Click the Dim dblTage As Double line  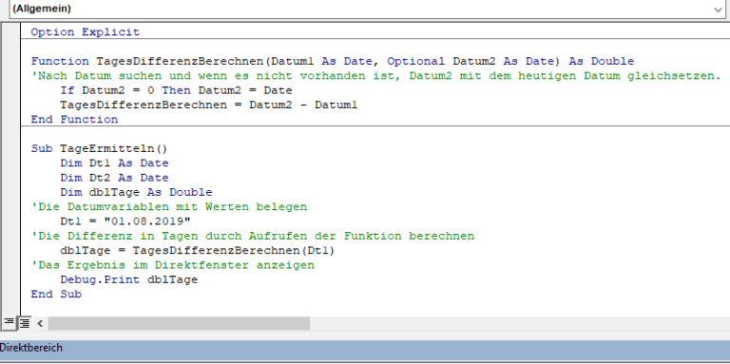point(136,192)
